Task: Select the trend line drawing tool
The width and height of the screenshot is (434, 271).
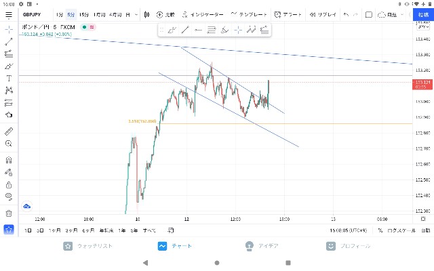Action: tap(9, 41)
